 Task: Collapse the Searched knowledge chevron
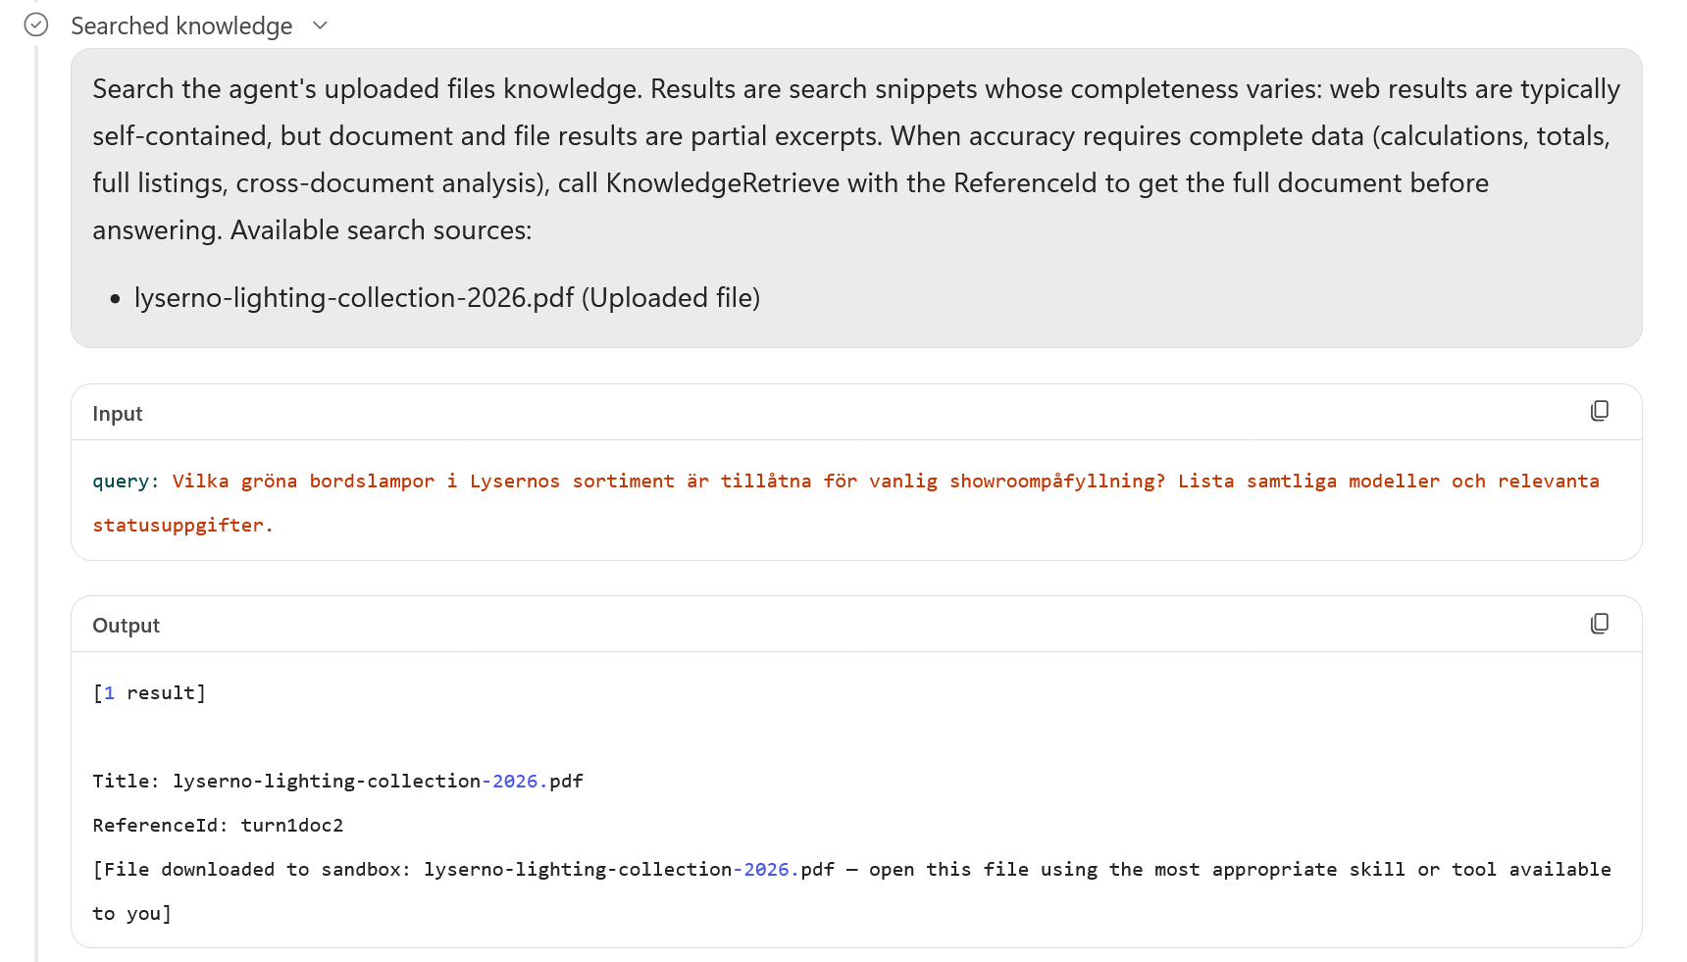click(x=320, y=25)
